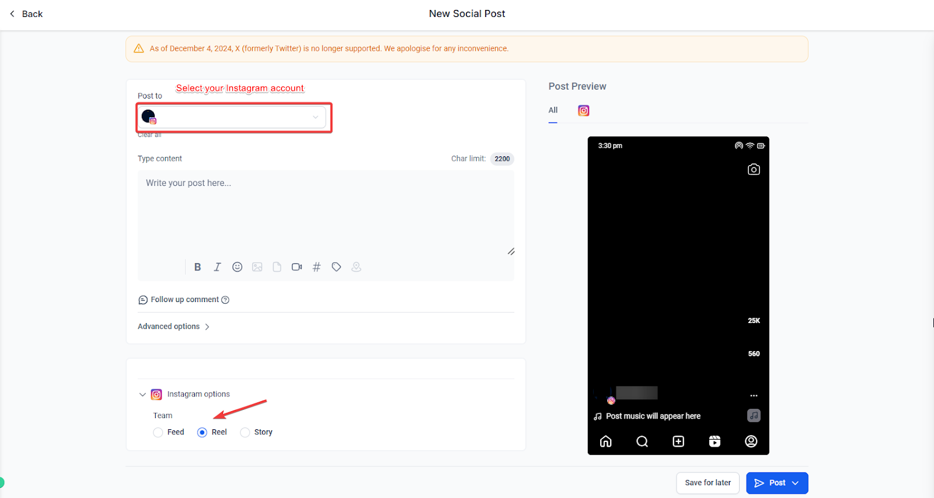Add an image via picture icon

point(257,267)
